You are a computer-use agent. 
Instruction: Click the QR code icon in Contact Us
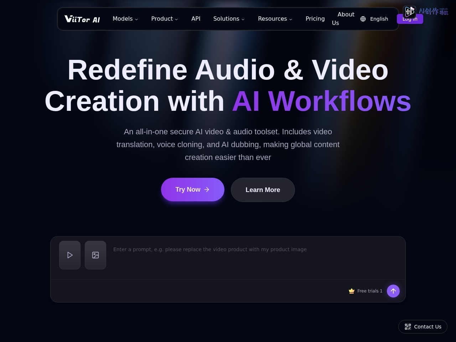[x=408, y=327]
